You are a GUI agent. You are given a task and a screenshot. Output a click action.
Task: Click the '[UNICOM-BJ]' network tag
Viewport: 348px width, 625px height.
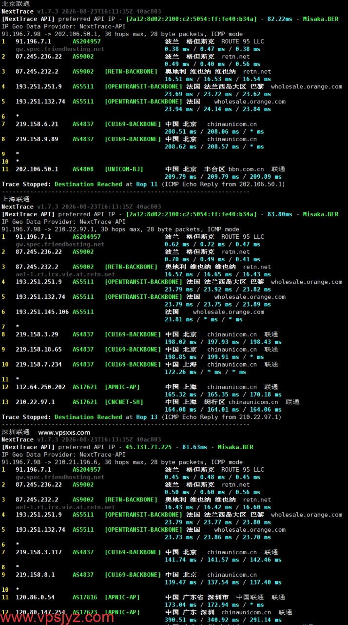click(124, 169)
